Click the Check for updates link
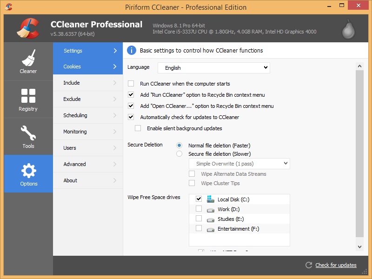This screenshot has width=372, height=279. point(336,265)
